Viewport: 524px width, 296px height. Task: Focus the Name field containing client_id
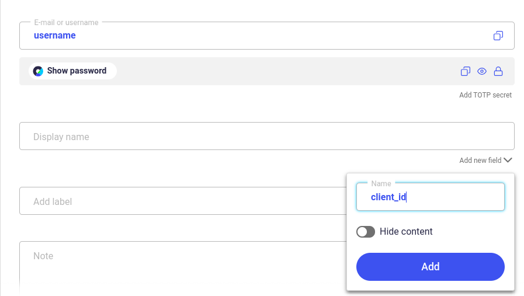click(x=430, y=197)
